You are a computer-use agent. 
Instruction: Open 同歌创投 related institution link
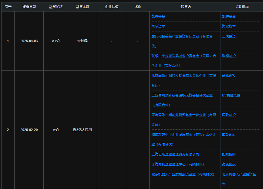click(x=229, y=115)
